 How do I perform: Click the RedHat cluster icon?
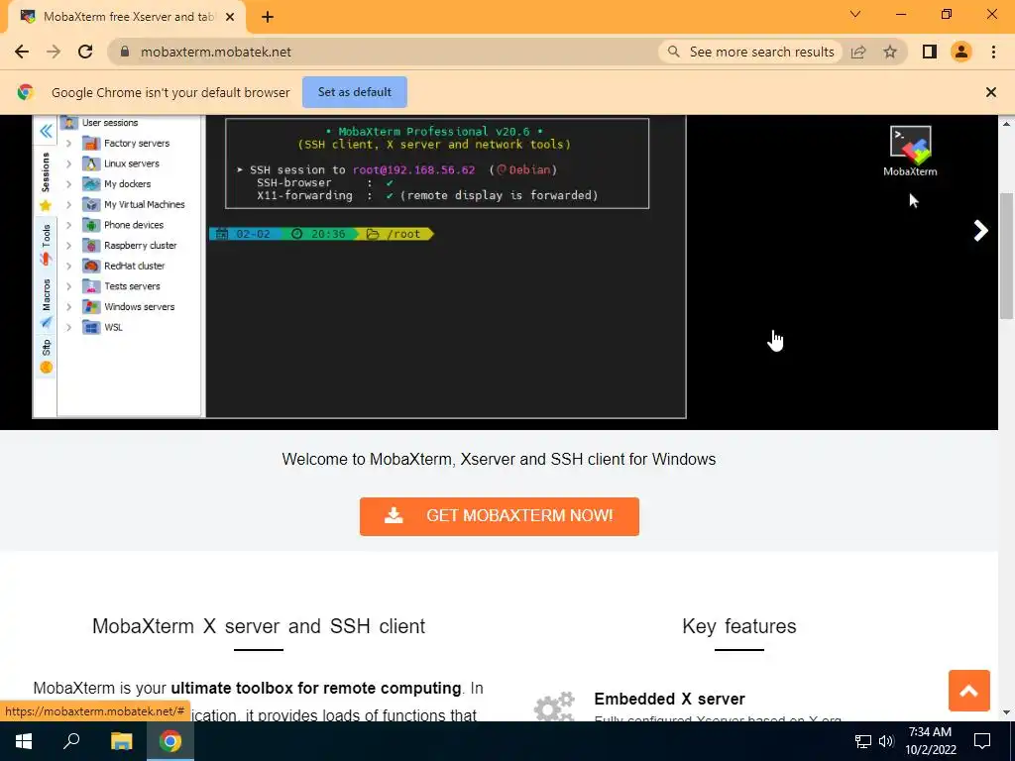pyautogui.click(x=91, y=266)
